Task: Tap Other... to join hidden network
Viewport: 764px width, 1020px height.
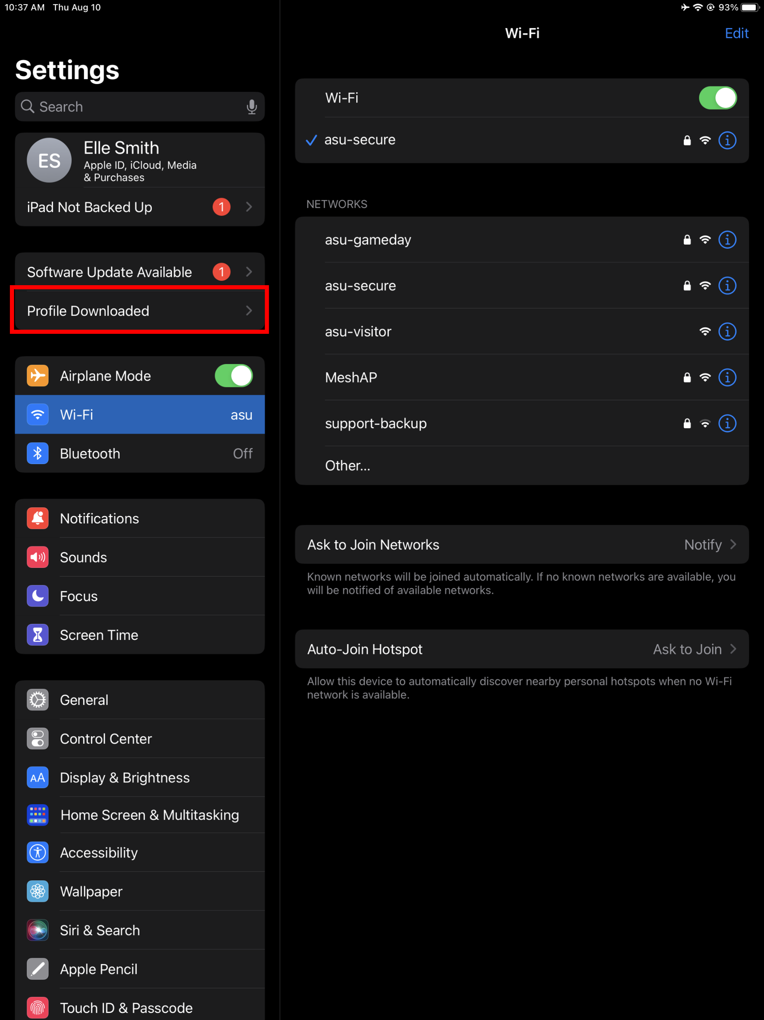Action: click(x=522, y=466)
